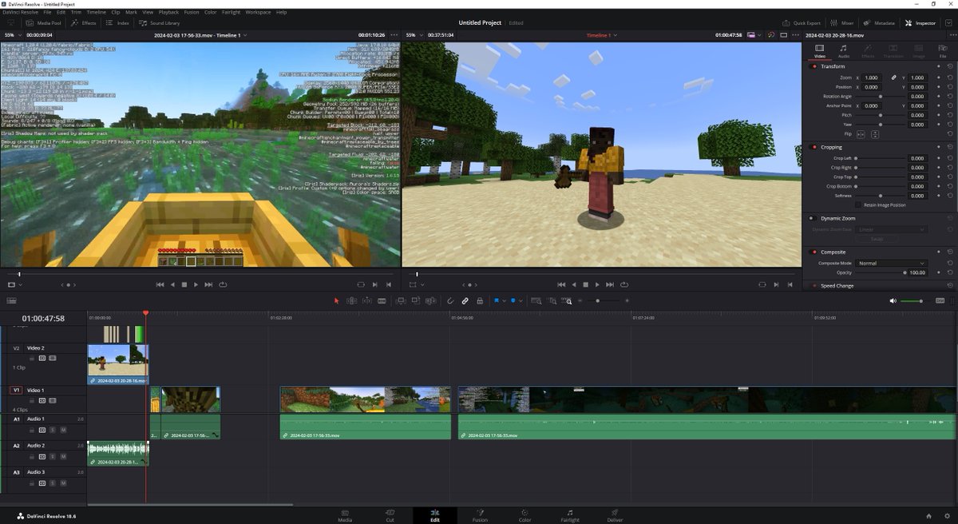Open the timeline viewer zoom percentage dropdown

click(x=413, y=35)
